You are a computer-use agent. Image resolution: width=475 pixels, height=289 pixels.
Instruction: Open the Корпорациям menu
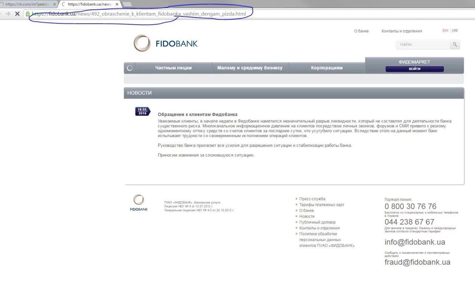pos(327,68)
